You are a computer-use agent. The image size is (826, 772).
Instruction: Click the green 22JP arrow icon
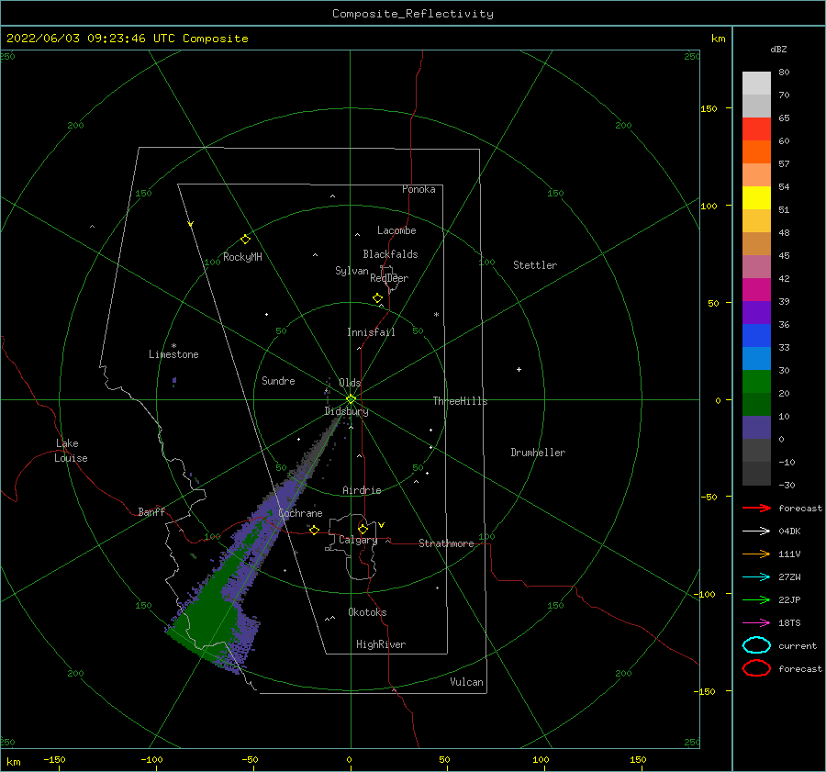tap(756, 599)
